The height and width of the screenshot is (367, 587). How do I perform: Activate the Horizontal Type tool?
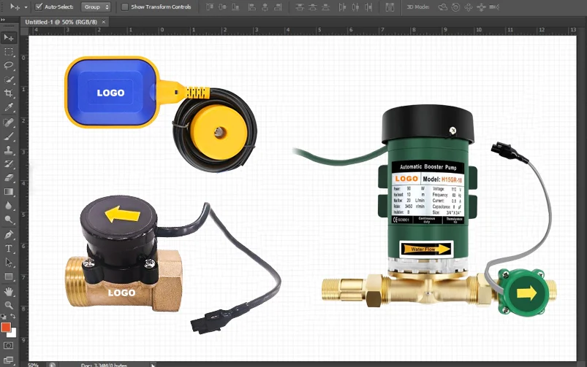(x=9, y=249)
